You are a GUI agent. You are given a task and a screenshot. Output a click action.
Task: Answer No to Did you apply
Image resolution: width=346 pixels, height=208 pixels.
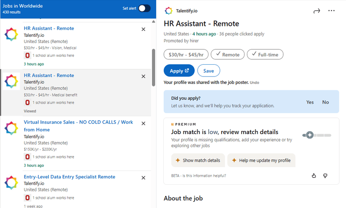[326, 102]
